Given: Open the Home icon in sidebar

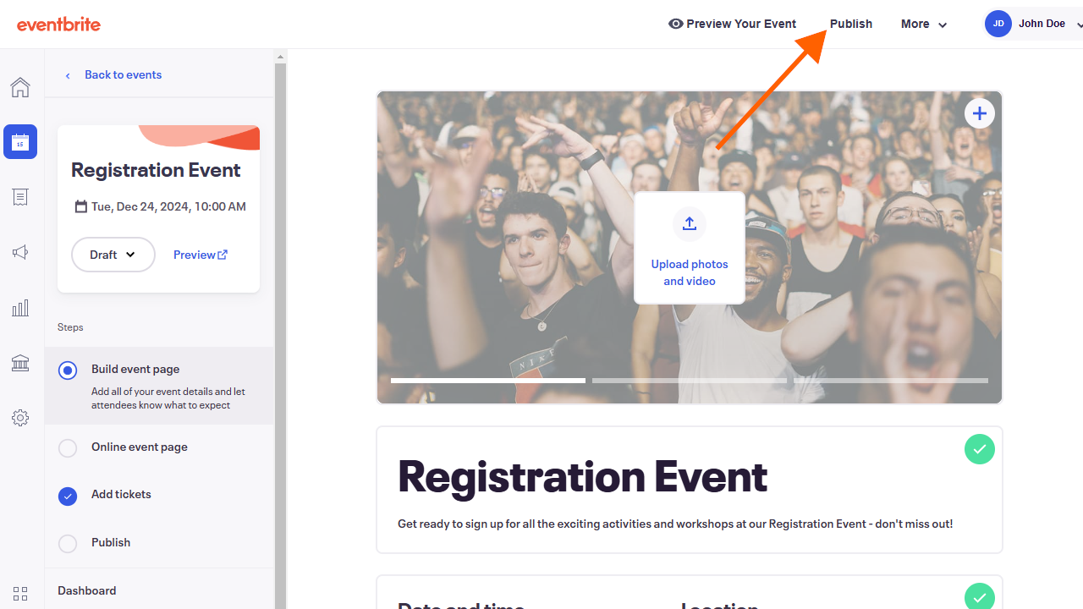Looking at the screenshot, I should coord(20,87).
